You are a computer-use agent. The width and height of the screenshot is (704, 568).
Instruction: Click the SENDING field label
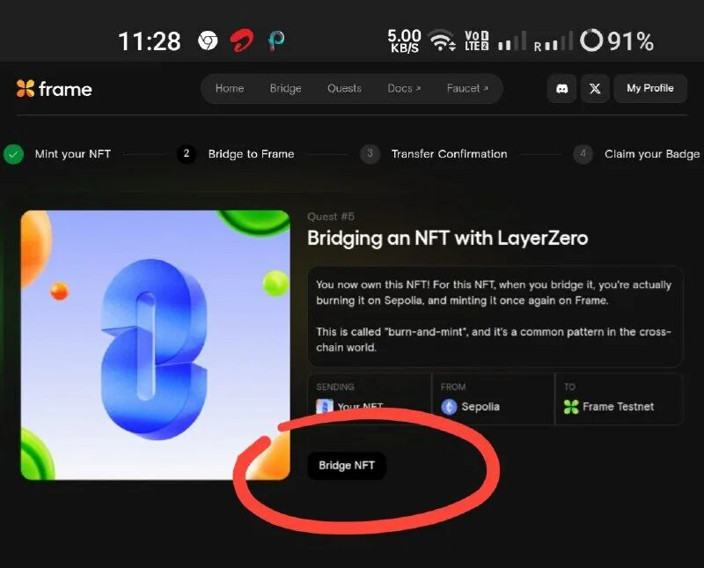point(335,387)
